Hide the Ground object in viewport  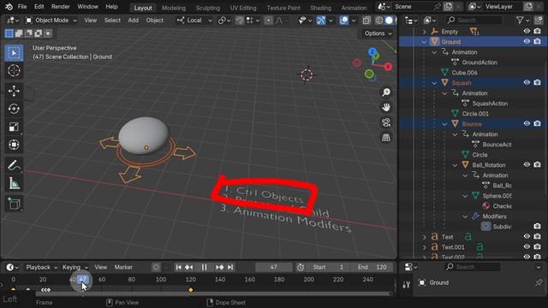(x=527, y=41)
